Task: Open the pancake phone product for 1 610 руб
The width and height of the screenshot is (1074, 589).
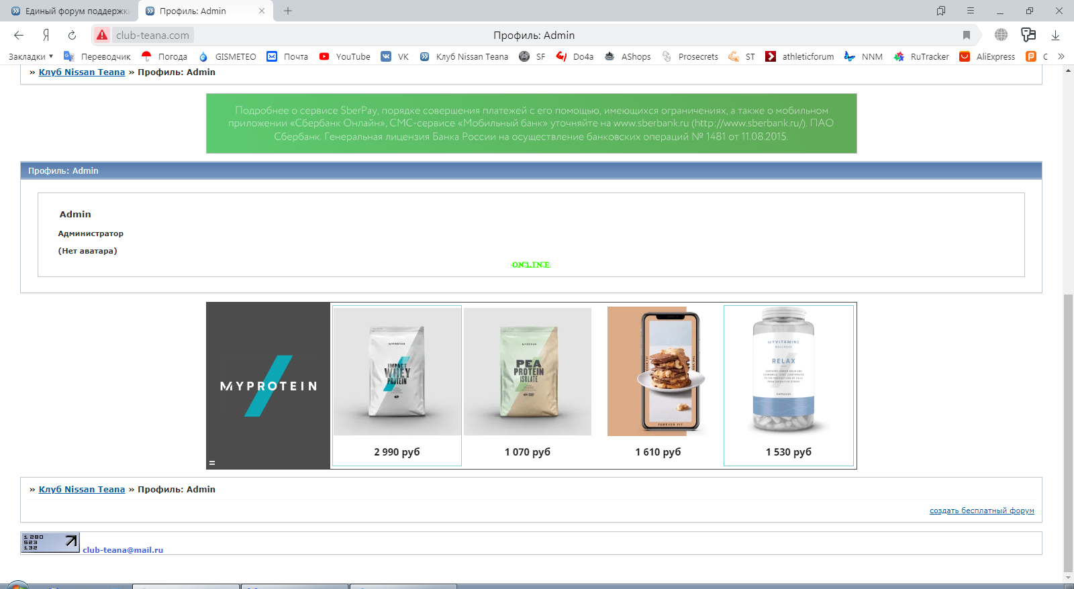Action: click(658, 386)
